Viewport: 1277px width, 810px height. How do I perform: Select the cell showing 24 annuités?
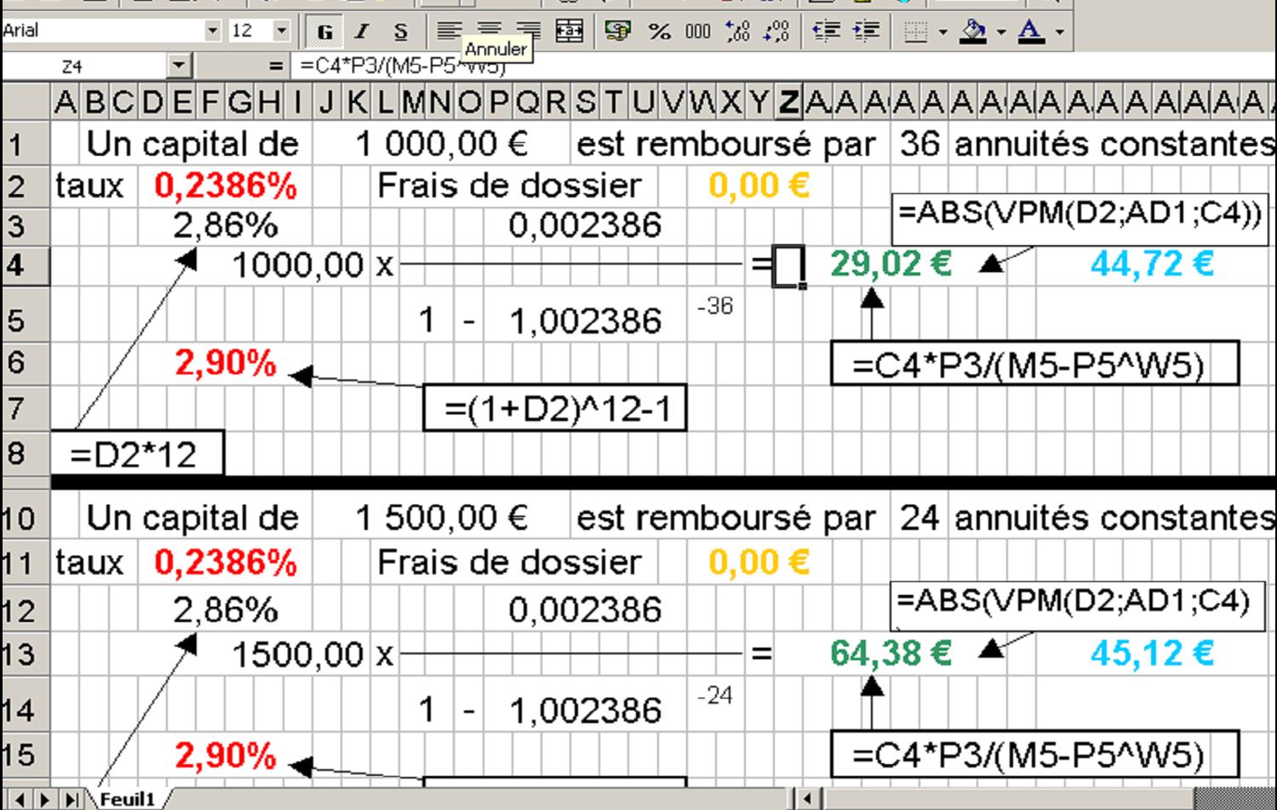pyautogui.click(x=919, y=517)
